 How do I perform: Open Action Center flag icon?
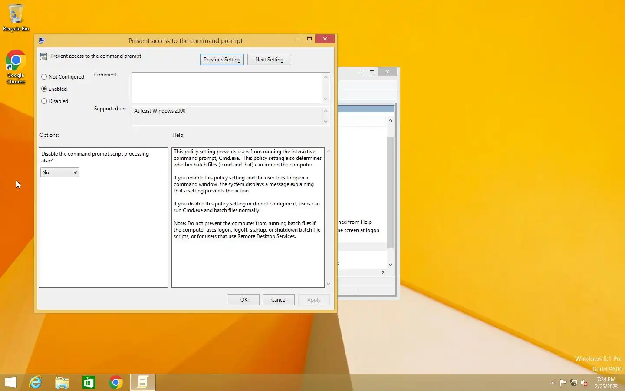coord(563,383)
